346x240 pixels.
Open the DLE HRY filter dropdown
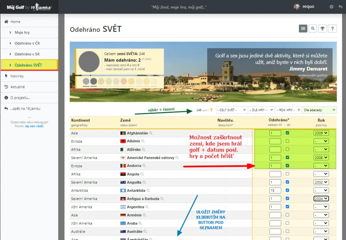(261, 110)
